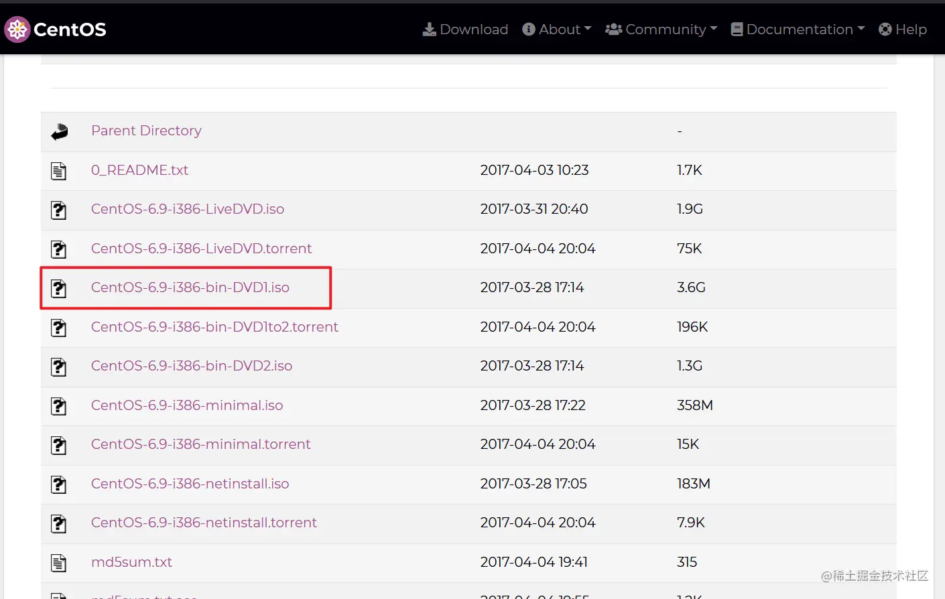Click the file icon beside CentOS-6.9-i386-LiveDVD.iso
945x599 pixels.
59,210
